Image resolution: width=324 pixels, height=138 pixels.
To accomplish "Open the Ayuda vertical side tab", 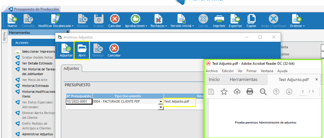I will (4, 36).
